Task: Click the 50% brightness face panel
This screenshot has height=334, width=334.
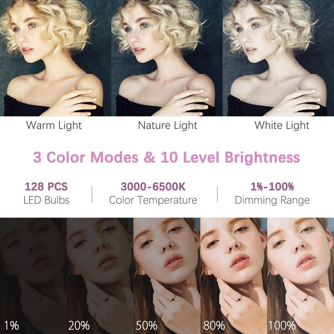Action: [167, 276]
